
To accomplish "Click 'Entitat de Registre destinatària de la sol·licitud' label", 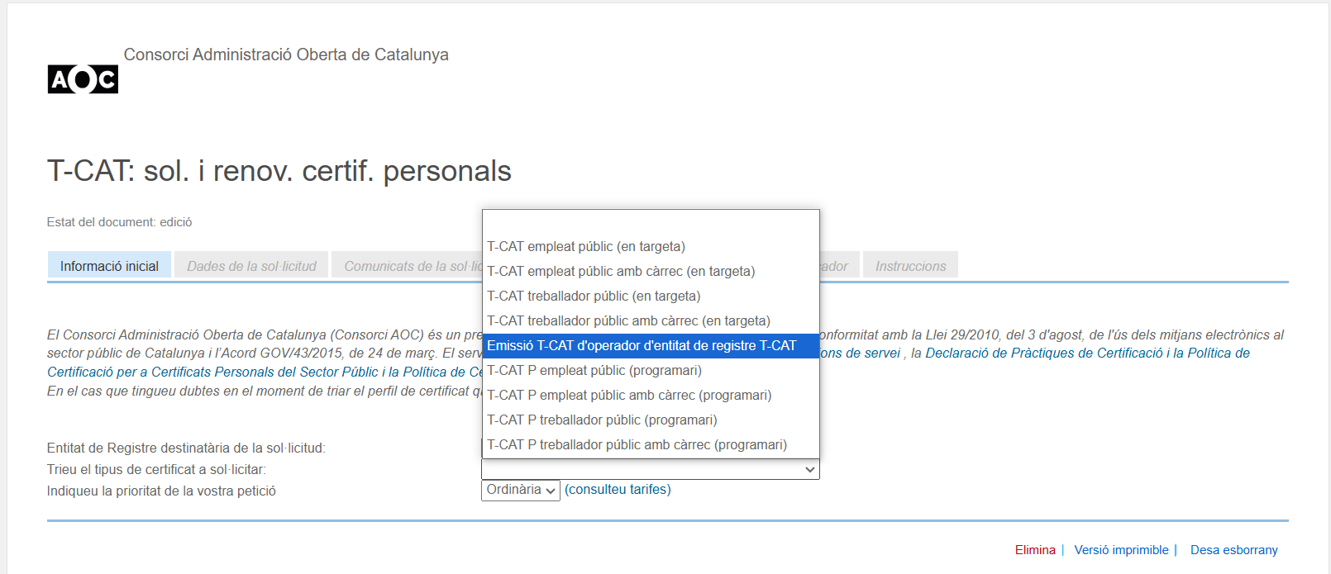I will click(186, 448).
